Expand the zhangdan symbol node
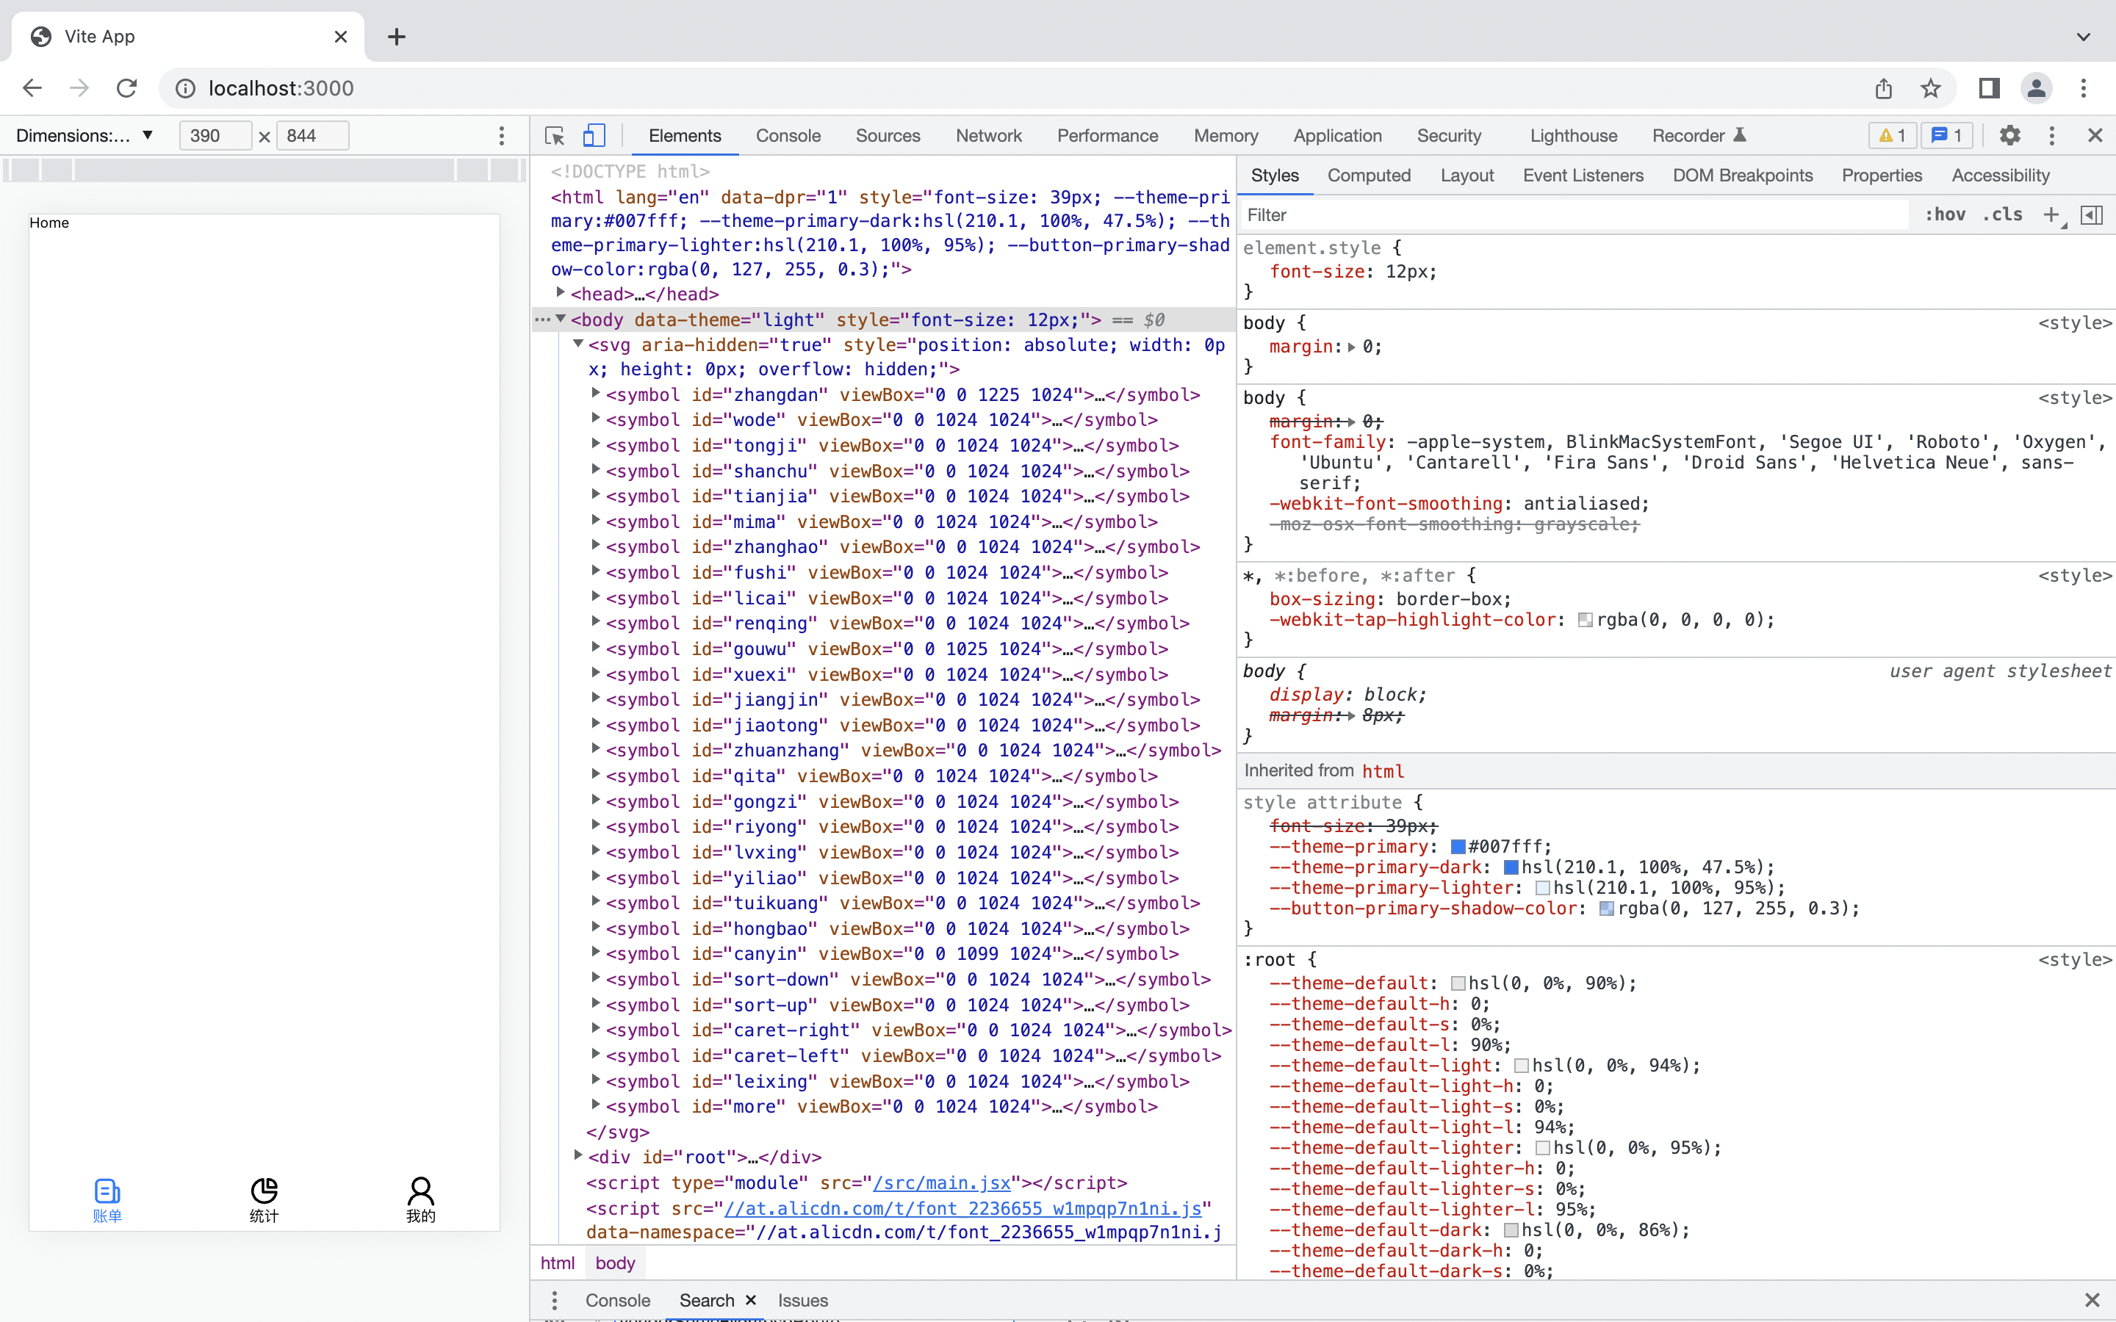This screenshot has width=2116, height=1322. pyautogui.click(x=595, y=394)
